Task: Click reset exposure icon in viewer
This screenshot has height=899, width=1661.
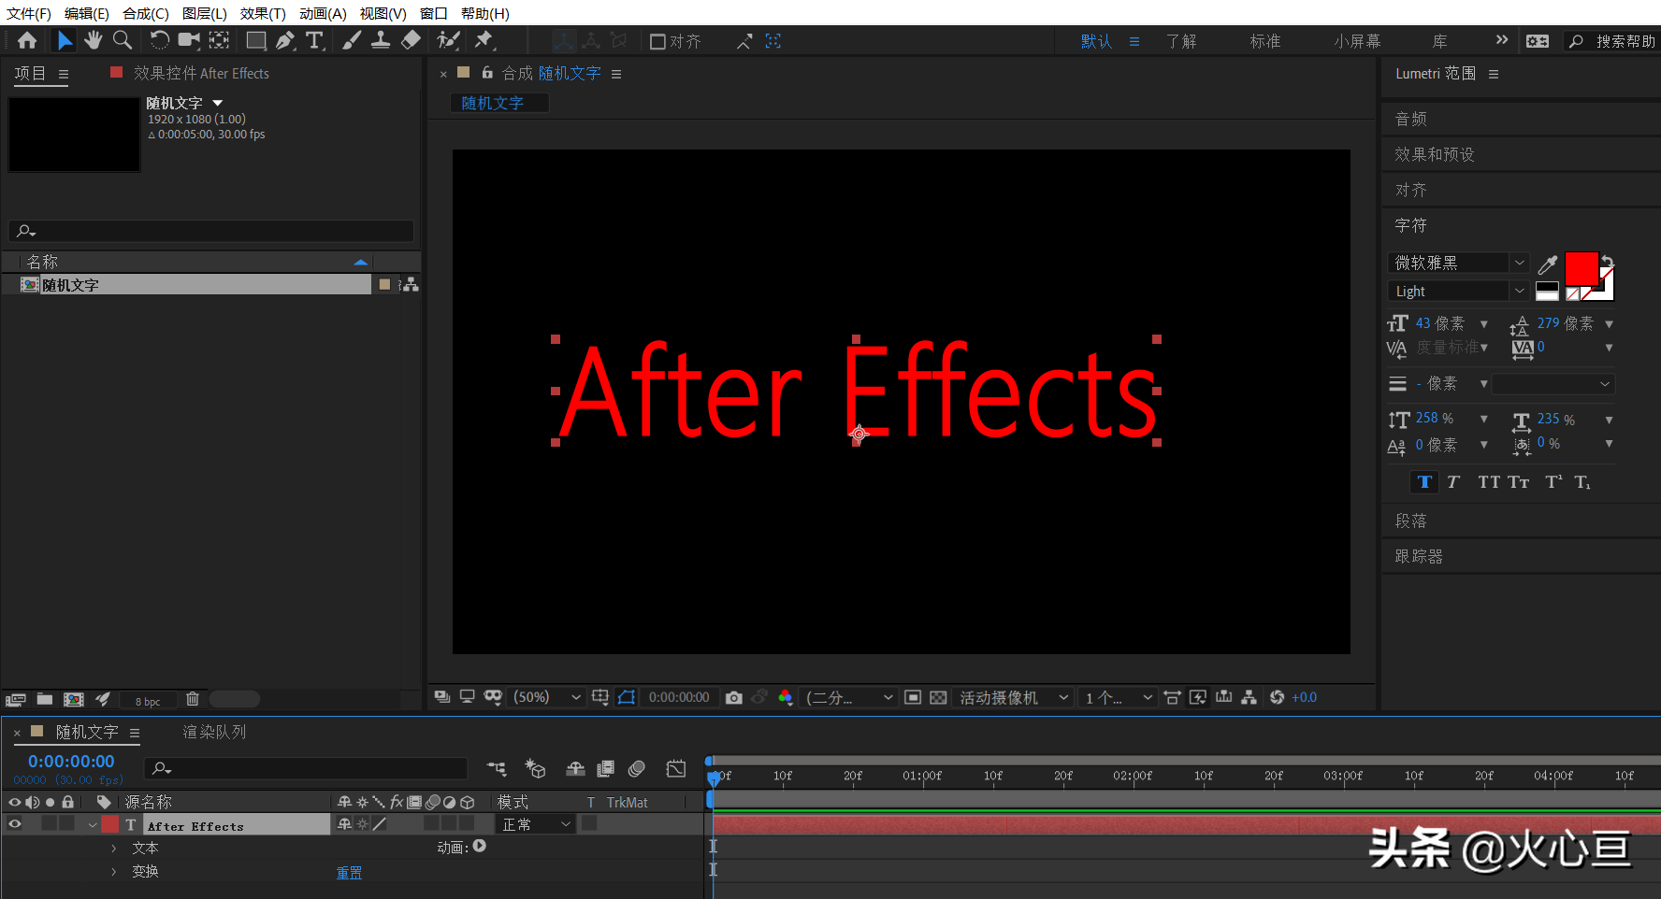Action: (x=1277, y=697)
